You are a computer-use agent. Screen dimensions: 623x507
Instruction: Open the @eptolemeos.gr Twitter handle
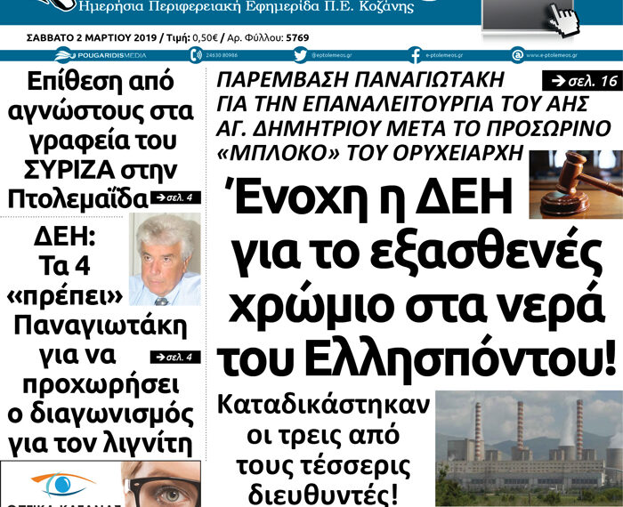click(x=331, y=55)
